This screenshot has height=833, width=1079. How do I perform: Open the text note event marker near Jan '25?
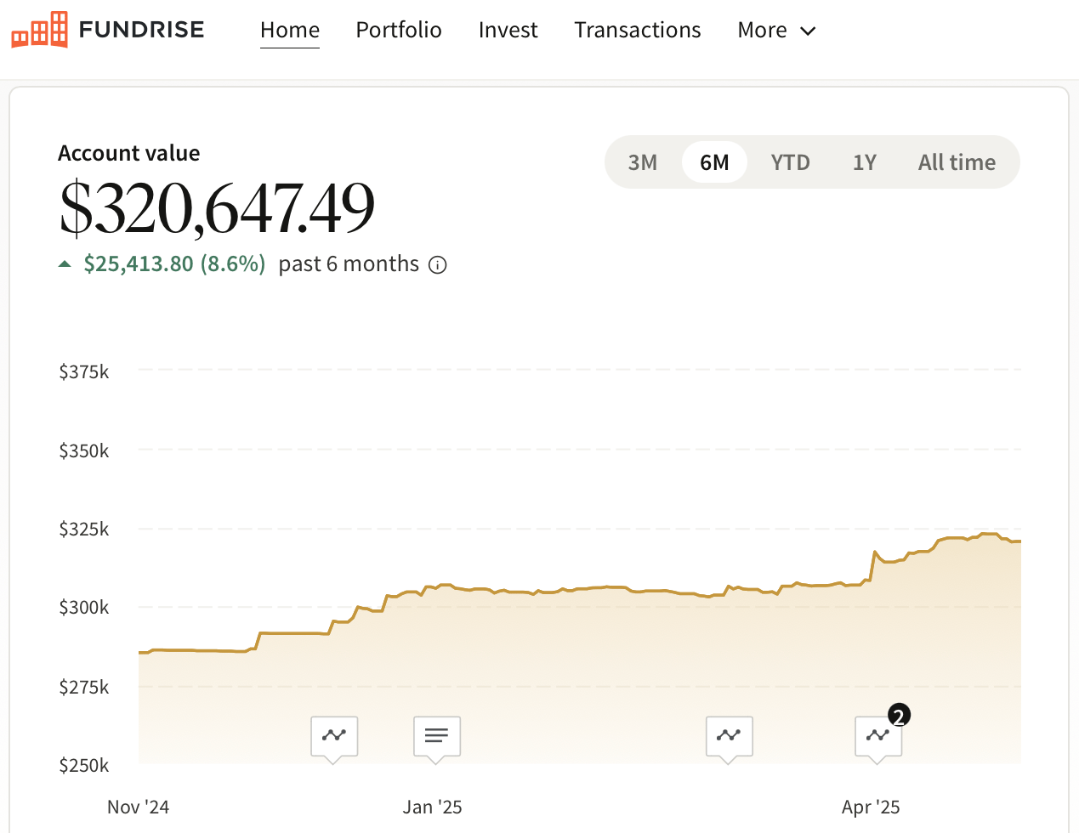[x=436, y=736]
